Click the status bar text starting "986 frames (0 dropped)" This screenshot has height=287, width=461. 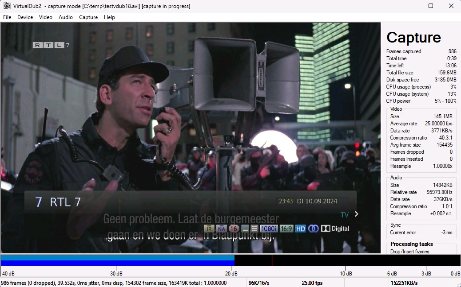point(114,283)
